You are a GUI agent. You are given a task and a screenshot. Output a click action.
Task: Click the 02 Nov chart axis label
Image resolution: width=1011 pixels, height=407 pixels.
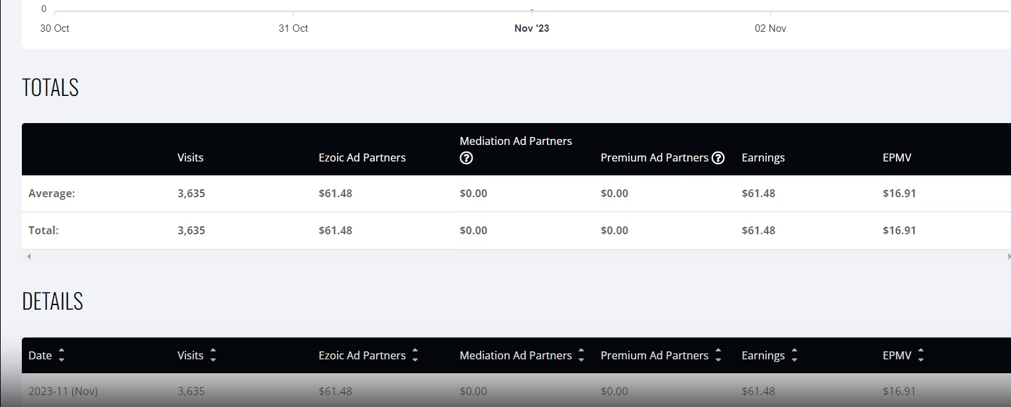pyautogui.click(x=771, y=28)
